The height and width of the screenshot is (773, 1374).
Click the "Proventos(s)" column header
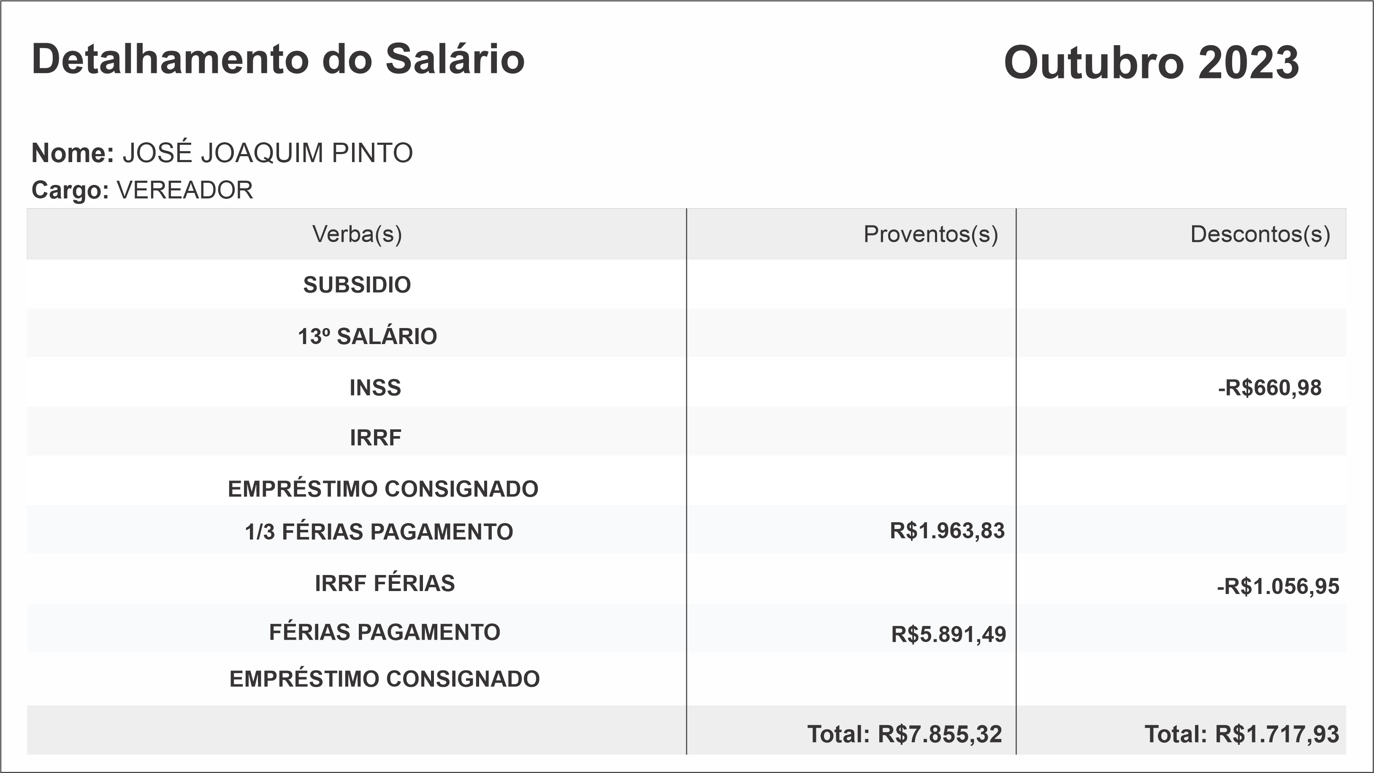[x=930, y=234]
